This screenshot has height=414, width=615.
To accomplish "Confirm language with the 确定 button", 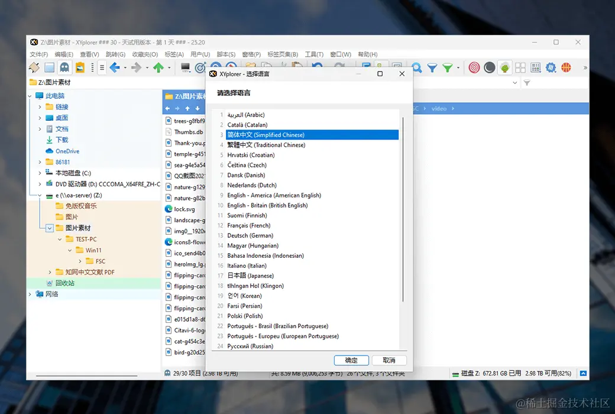I will point(351,360).
